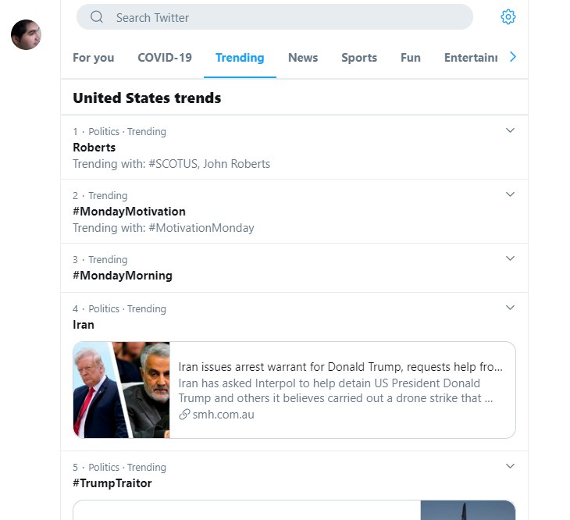Open the settings gear icon
570x520 pixels.
click(508, 16)
